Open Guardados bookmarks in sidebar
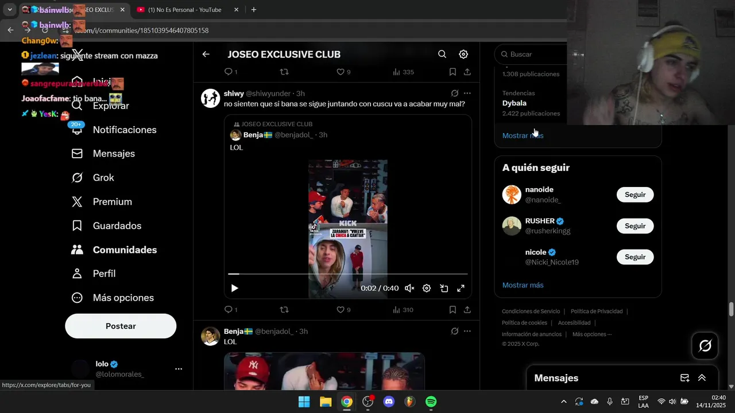 click(106, 226)
